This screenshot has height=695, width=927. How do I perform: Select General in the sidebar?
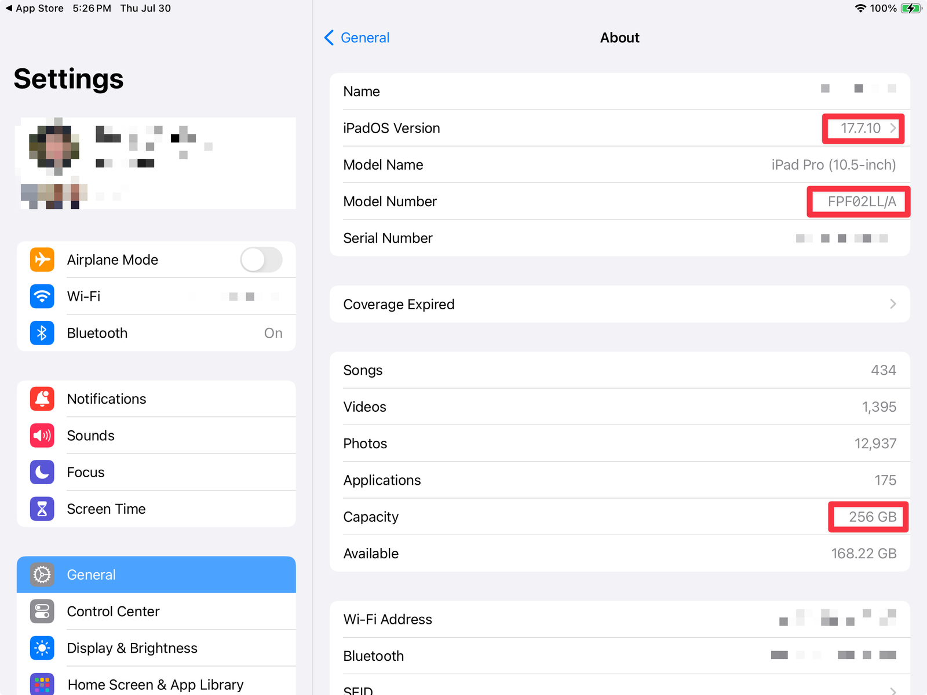(156, 575)
